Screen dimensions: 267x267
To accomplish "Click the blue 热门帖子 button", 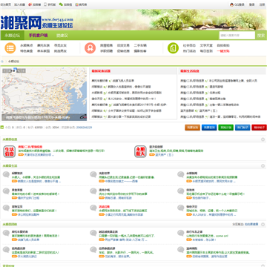I will point(243,128).
